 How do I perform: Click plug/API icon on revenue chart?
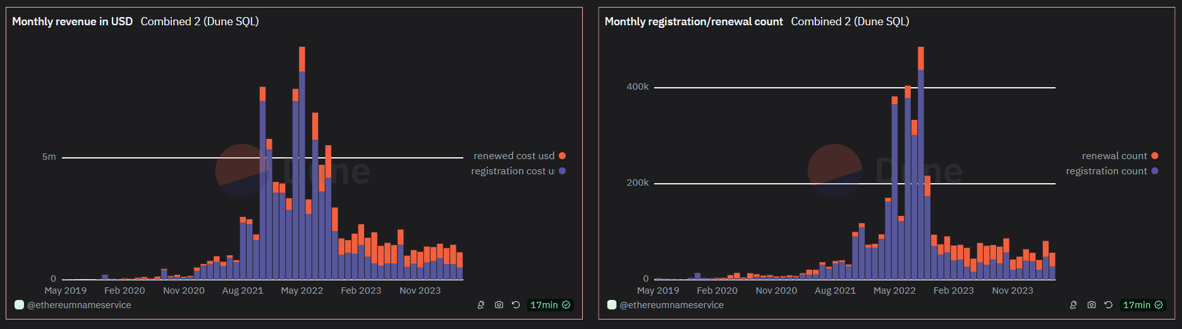coord(481,305)
